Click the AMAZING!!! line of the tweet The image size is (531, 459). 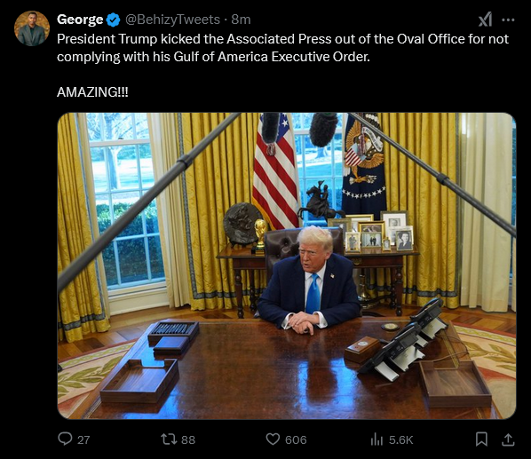click(x=92, y=92)
